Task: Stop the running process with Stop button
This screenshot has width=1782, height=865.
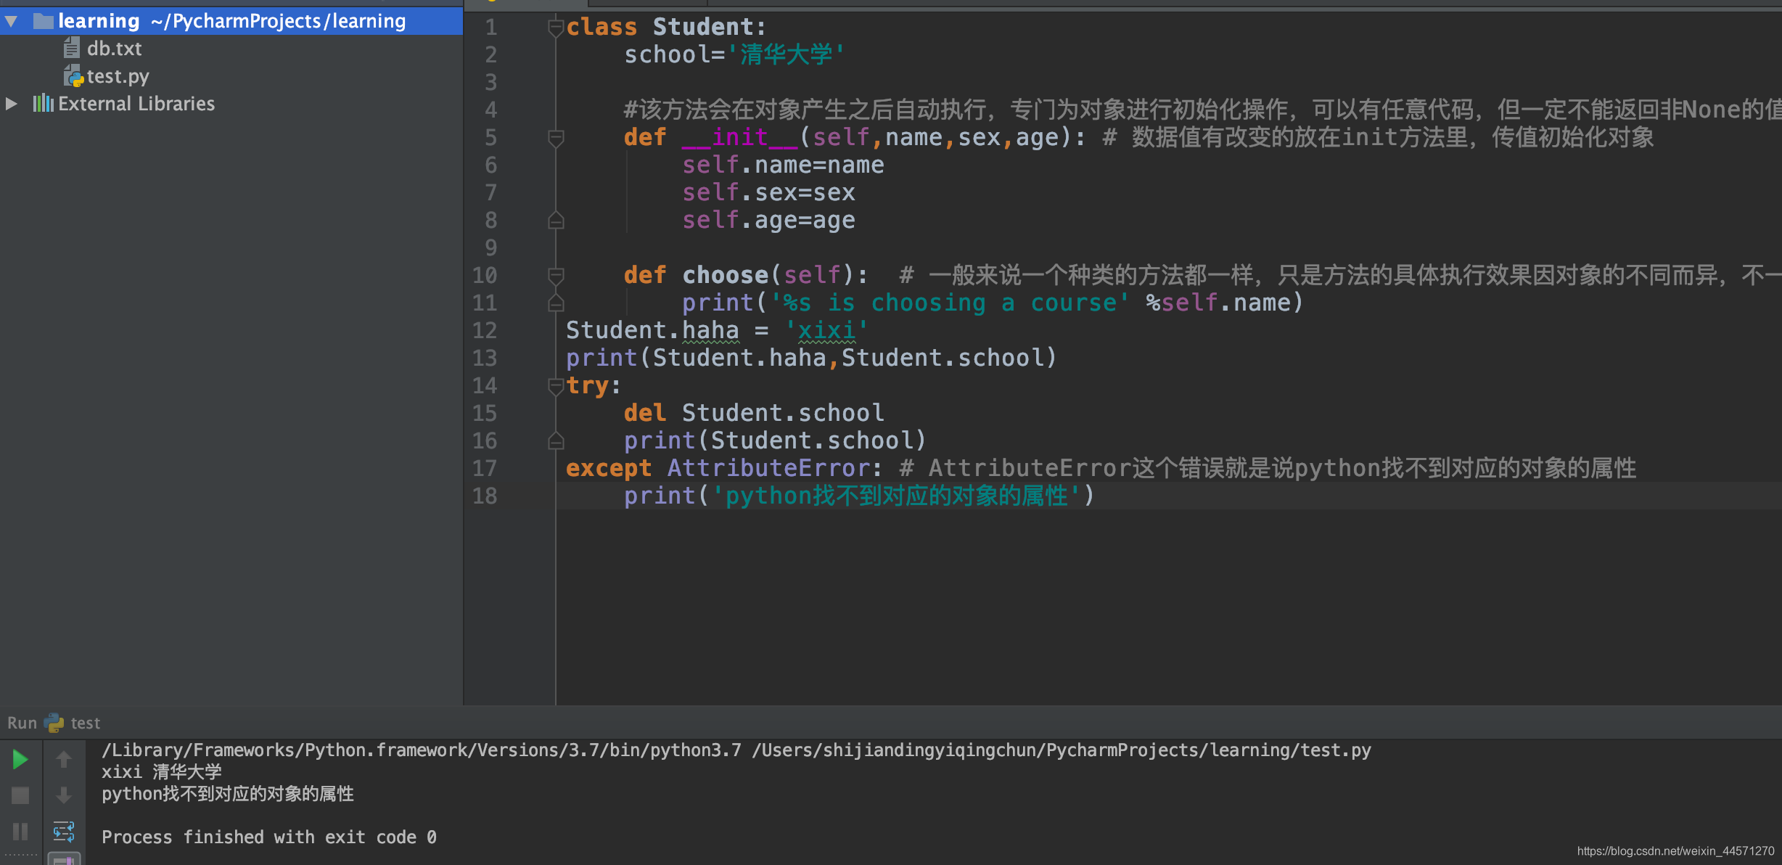Action: (20, 795)
